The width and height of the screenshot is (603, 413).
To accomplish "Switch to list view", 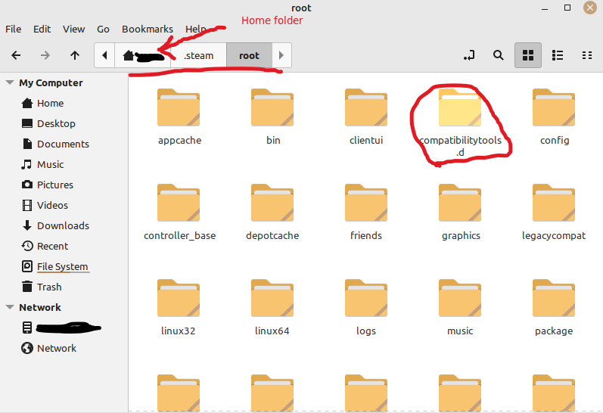I will (558, 55).
